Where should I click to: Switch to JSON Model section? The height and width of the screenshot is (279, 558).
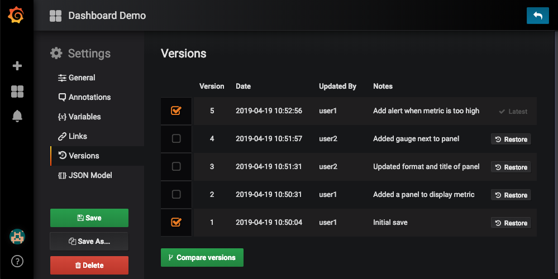coord(89,175)
